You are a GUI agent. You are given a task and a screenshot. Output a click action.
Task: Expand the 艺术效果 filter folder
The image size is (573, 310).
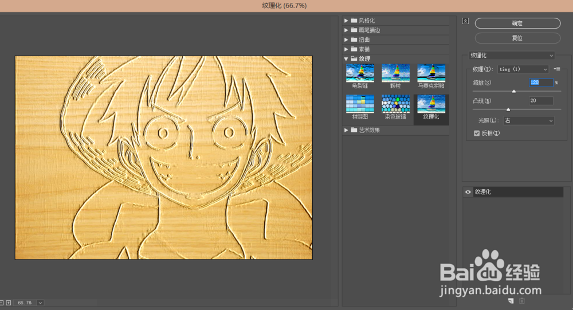tap(346, 130)
